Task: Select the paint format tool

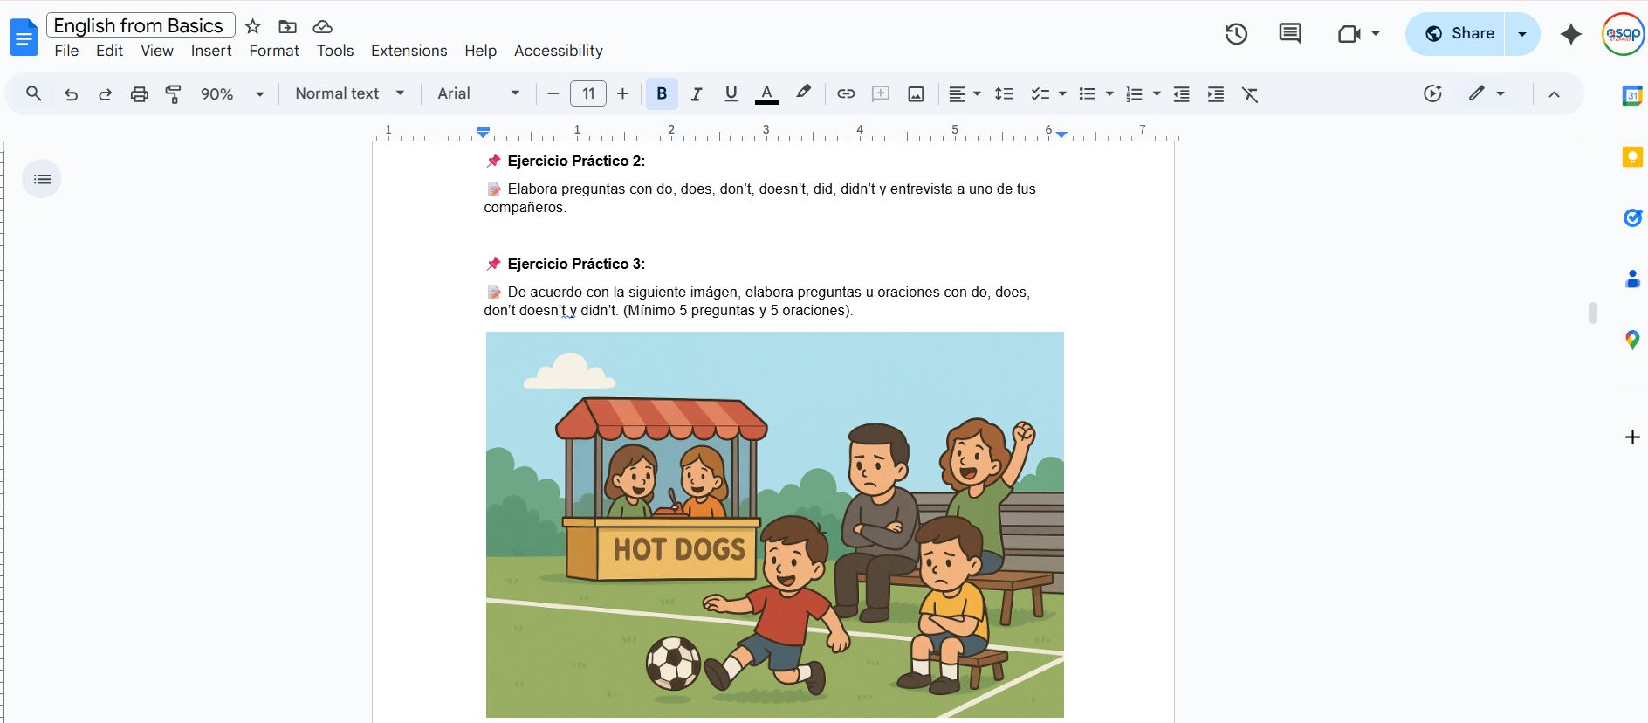Action: pyautogui.click(x=174, y=94)
